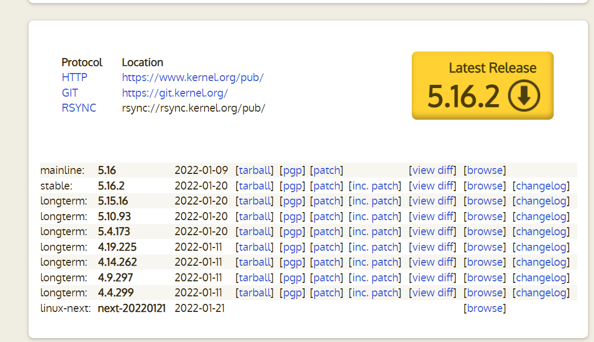Browse longterm 4.9.297 source

click(x=485, y=278)
